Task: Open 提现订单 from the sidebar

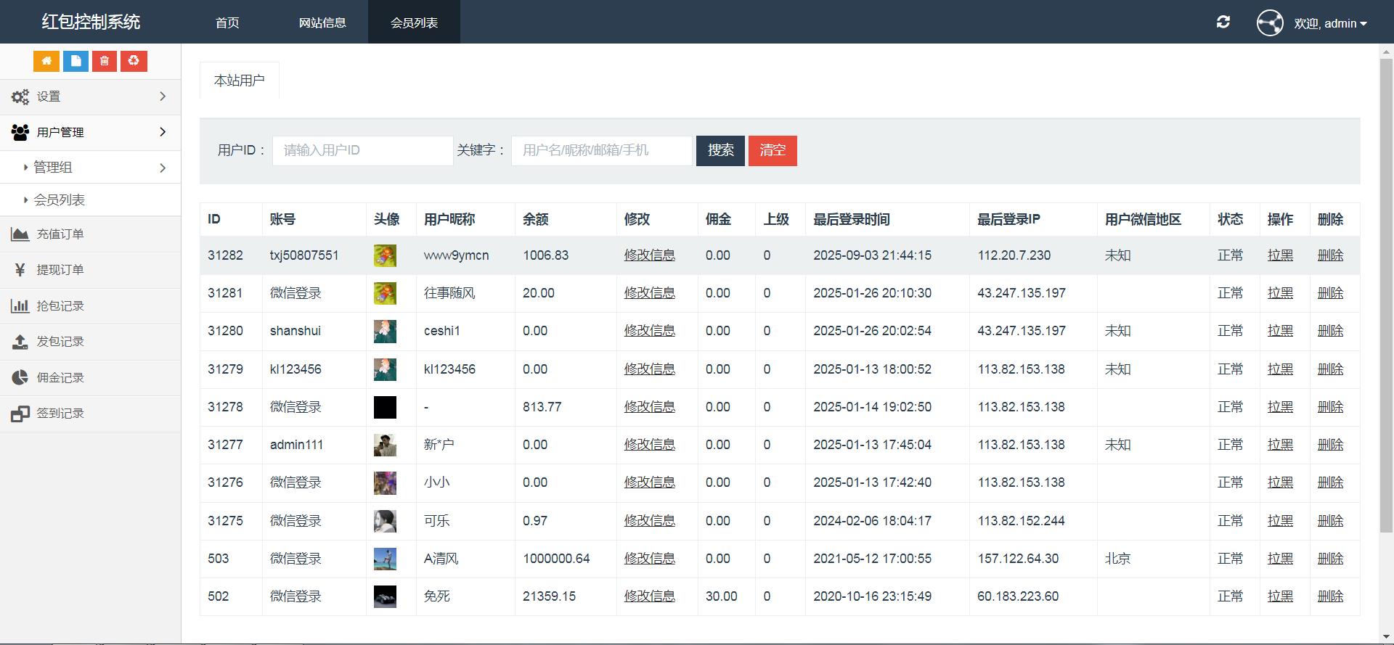Action: [x=60, y=270]
